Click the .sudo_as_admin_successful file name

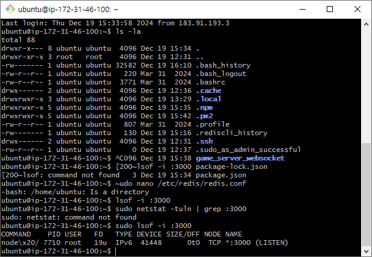pos(248,150)
